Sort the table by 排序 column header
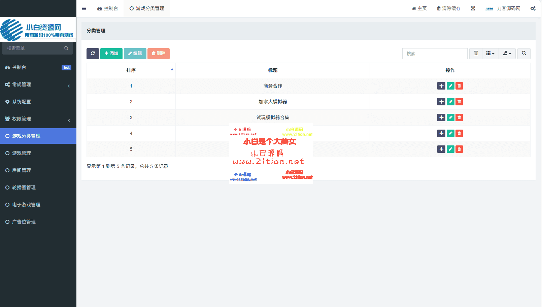Viewport: 542px width, 307px height. [131, 70]
